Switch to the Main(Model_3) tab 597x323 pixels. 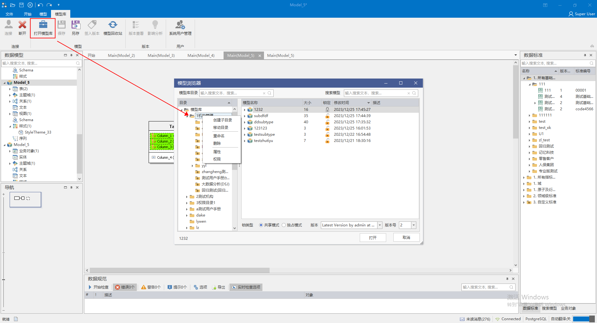coord(161,56)
